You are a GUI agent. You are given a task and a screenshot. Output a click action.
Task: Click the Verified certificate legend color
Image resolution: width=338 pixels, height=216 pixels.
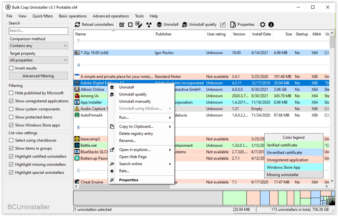(x=294, y=145)
